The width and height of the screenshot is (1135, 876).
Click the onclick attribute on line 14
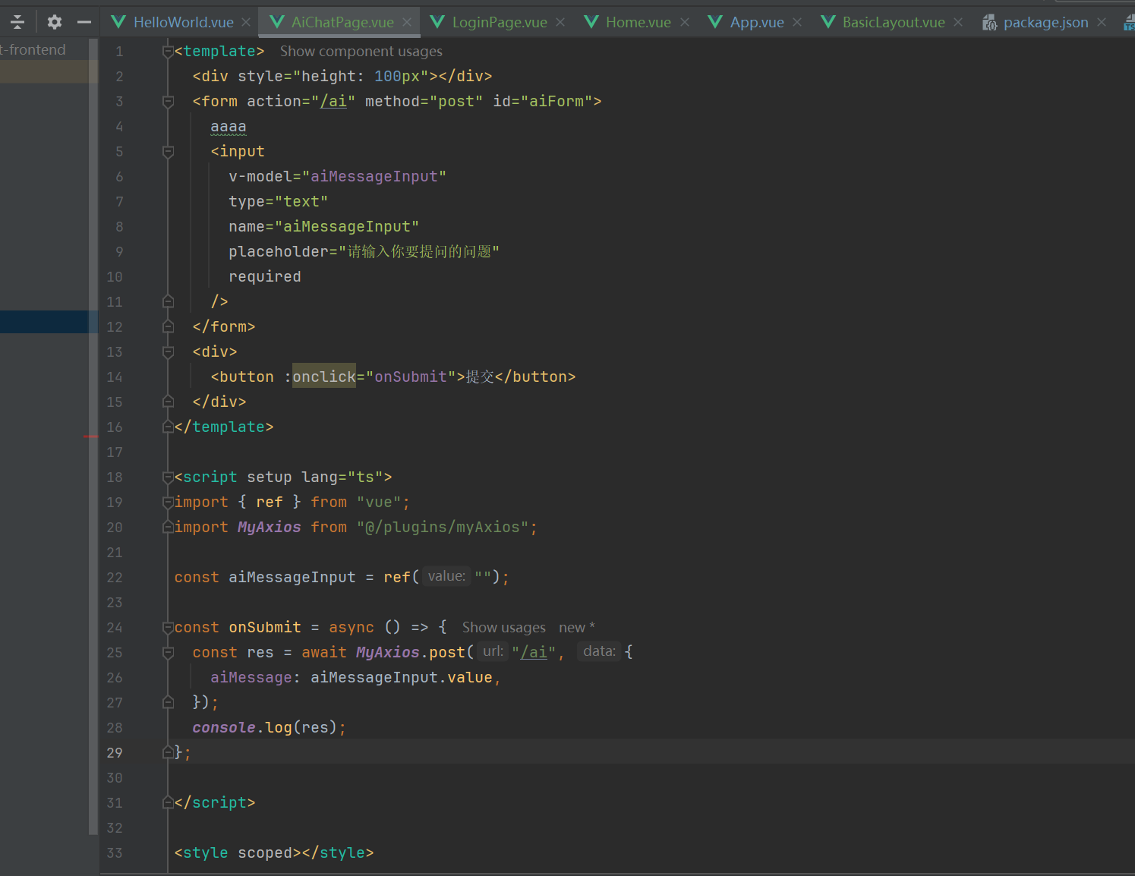(324, 377)
